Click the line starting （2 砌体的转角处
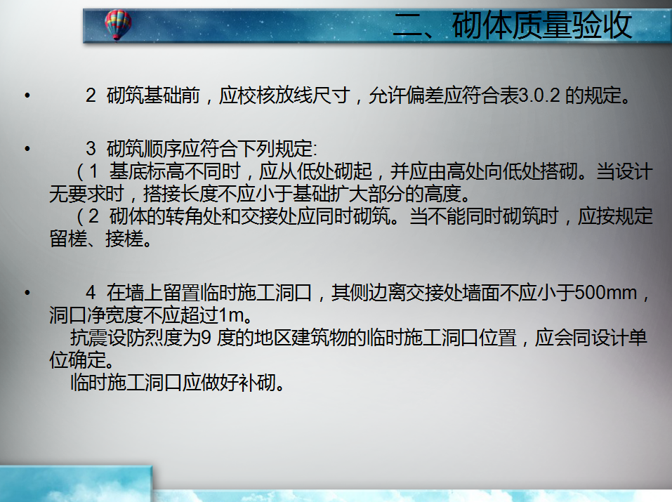 click(364, 216)
